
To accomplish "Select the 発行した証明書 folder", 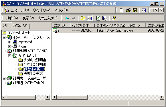I will coord(35,65).
